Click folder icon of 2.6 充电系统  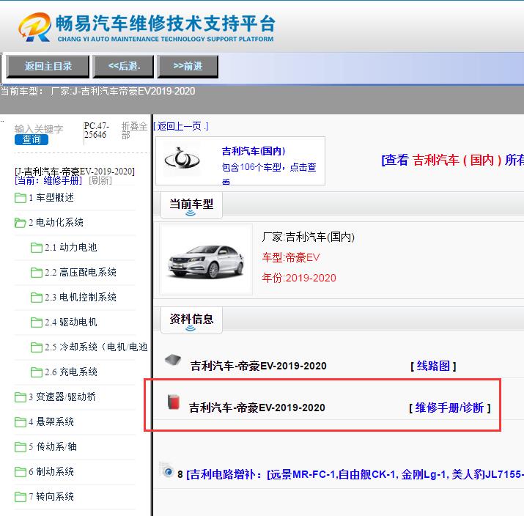pyautogui.click(x=37, y=372)
